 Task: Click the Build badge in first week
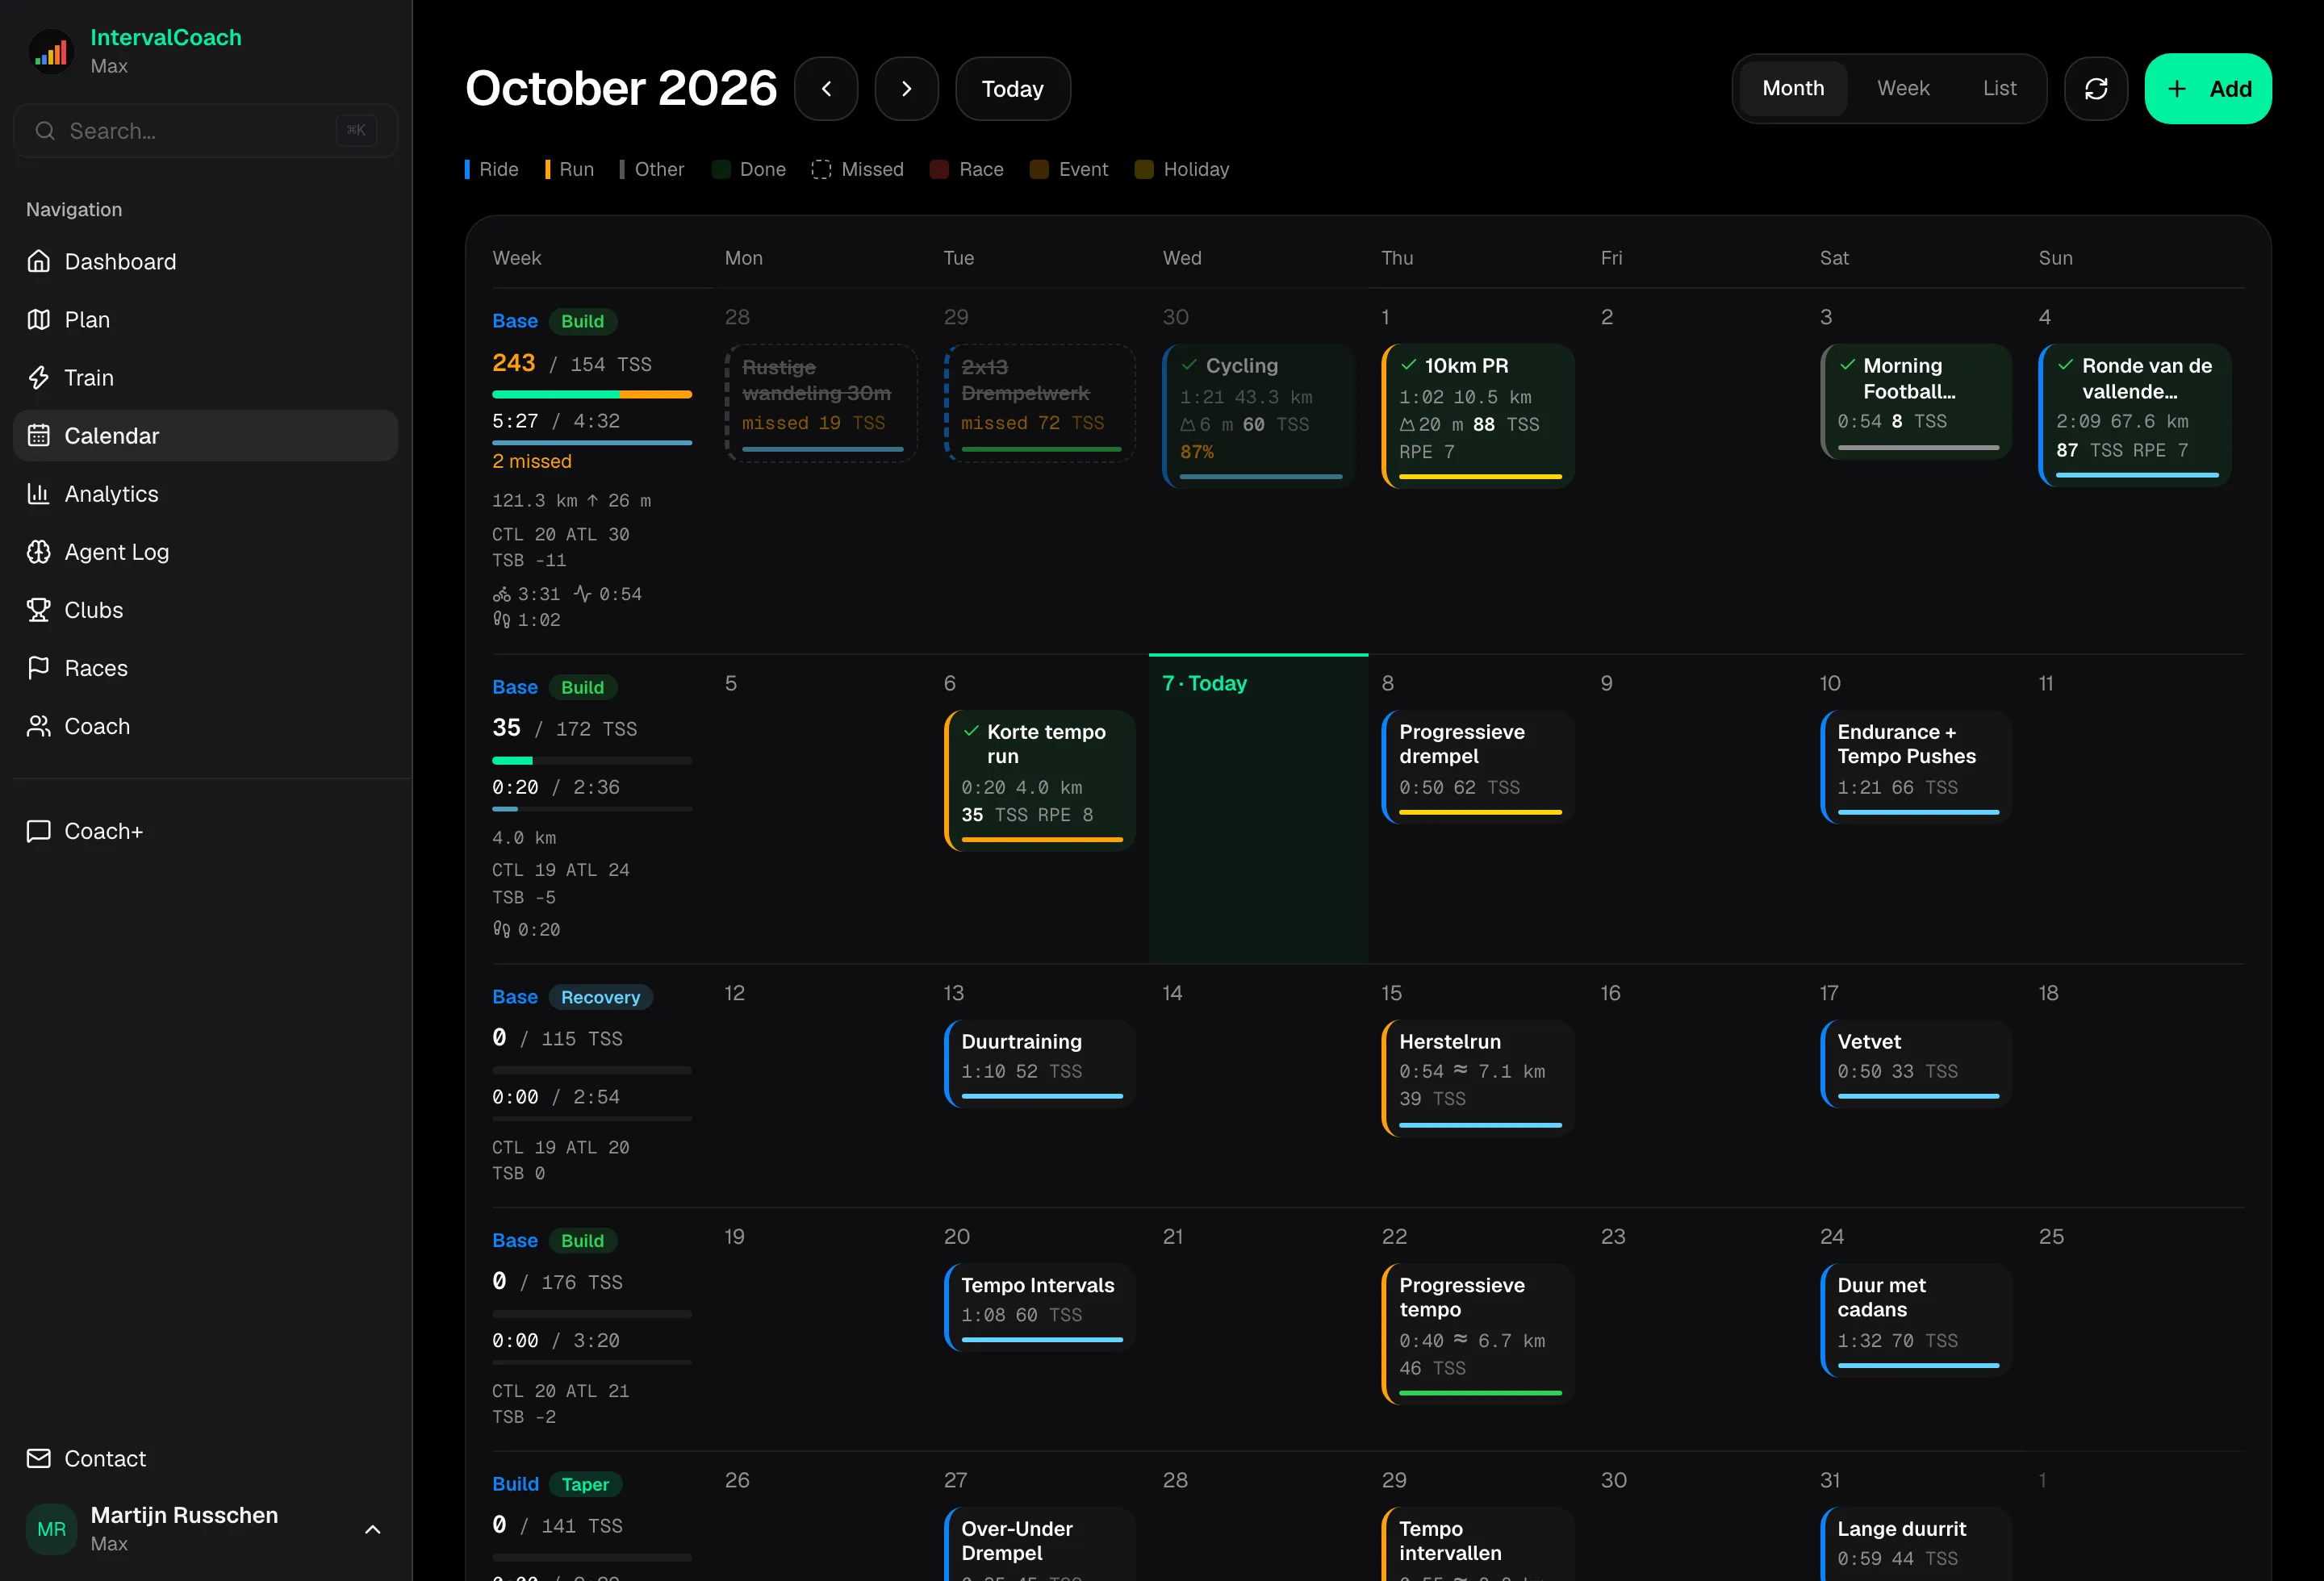[582, 322]
